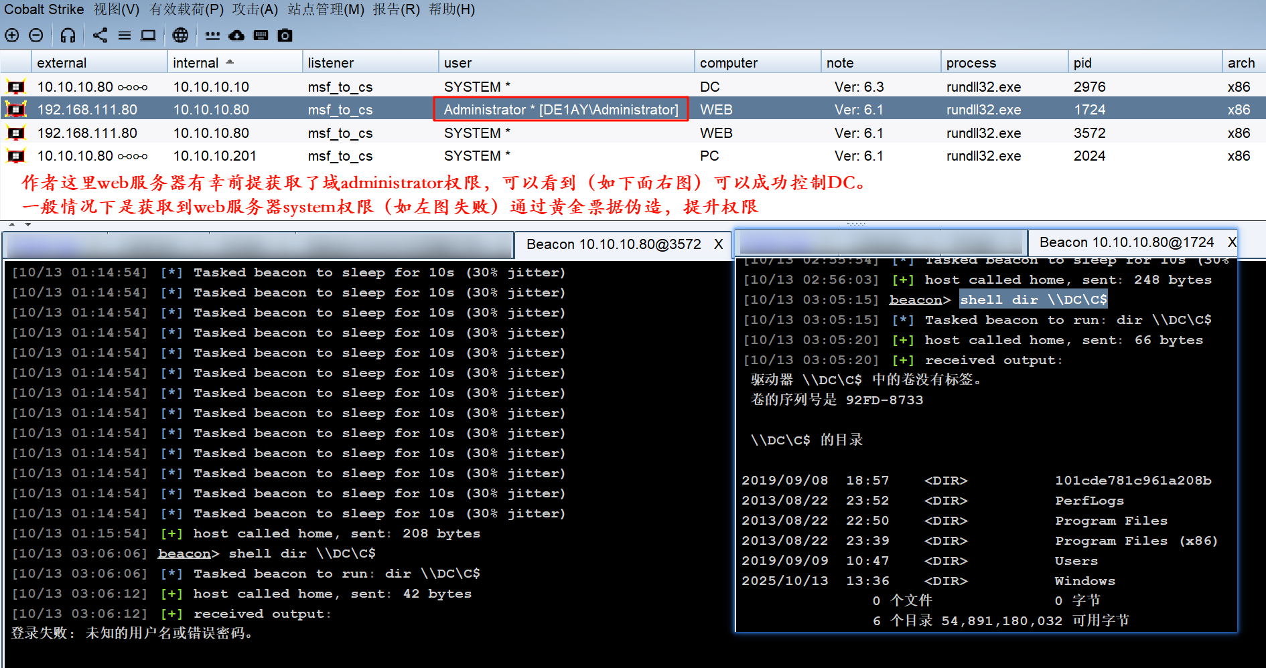Click directory entry Program Files (x86)

click(1136, 541)
